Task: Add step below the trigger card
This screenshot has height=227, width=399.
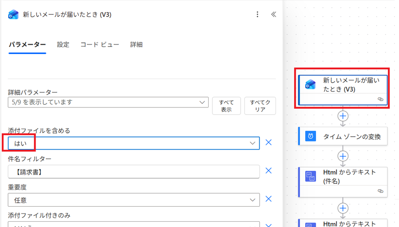Action: tap(343, 116)
